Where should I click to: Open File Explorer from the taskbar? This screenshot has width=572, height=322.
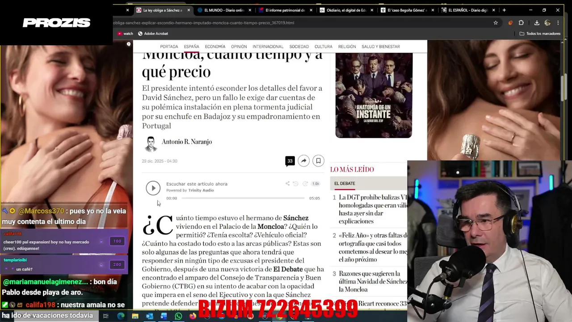click(135, 316)
